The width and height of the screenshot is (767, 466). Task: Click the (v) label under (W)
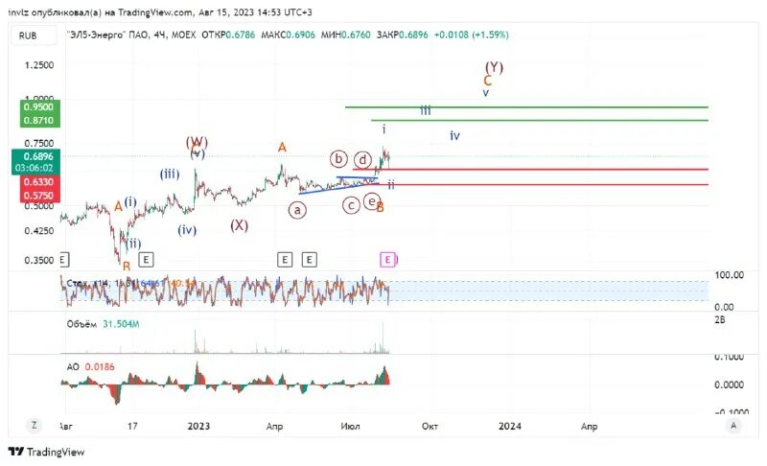[x=198, y=154]
